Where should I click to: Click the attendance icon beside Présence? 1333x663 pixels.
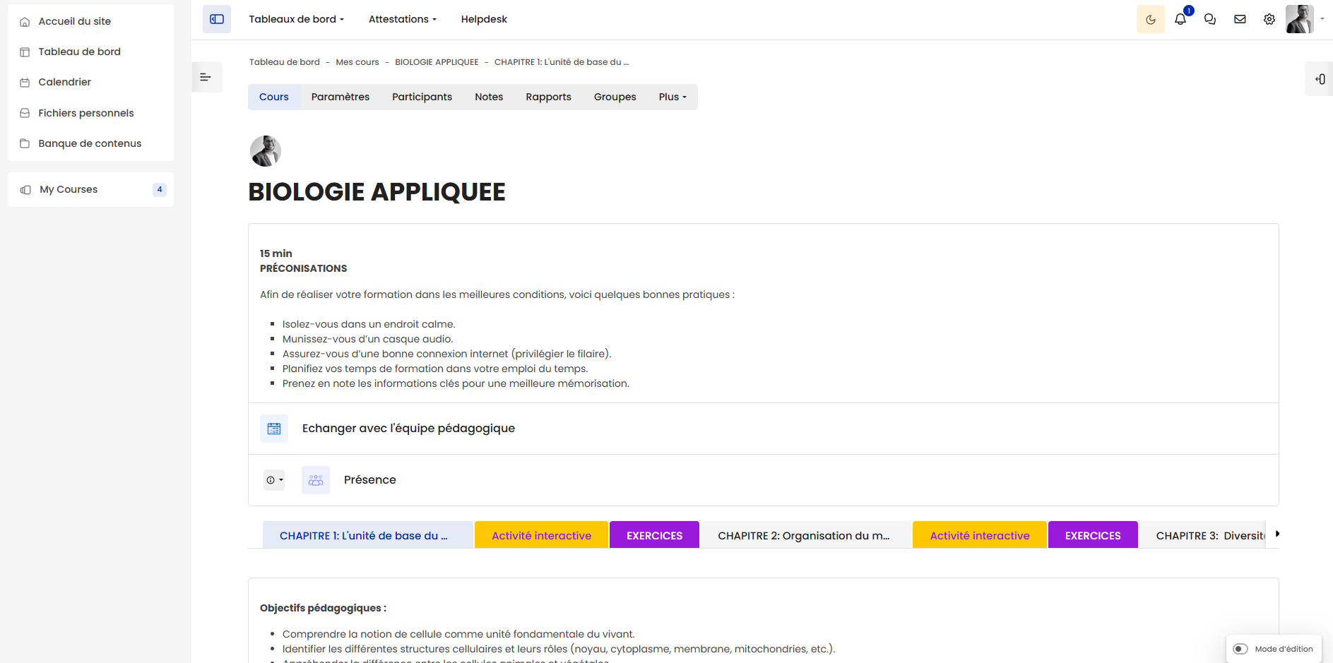click(316, 479)
